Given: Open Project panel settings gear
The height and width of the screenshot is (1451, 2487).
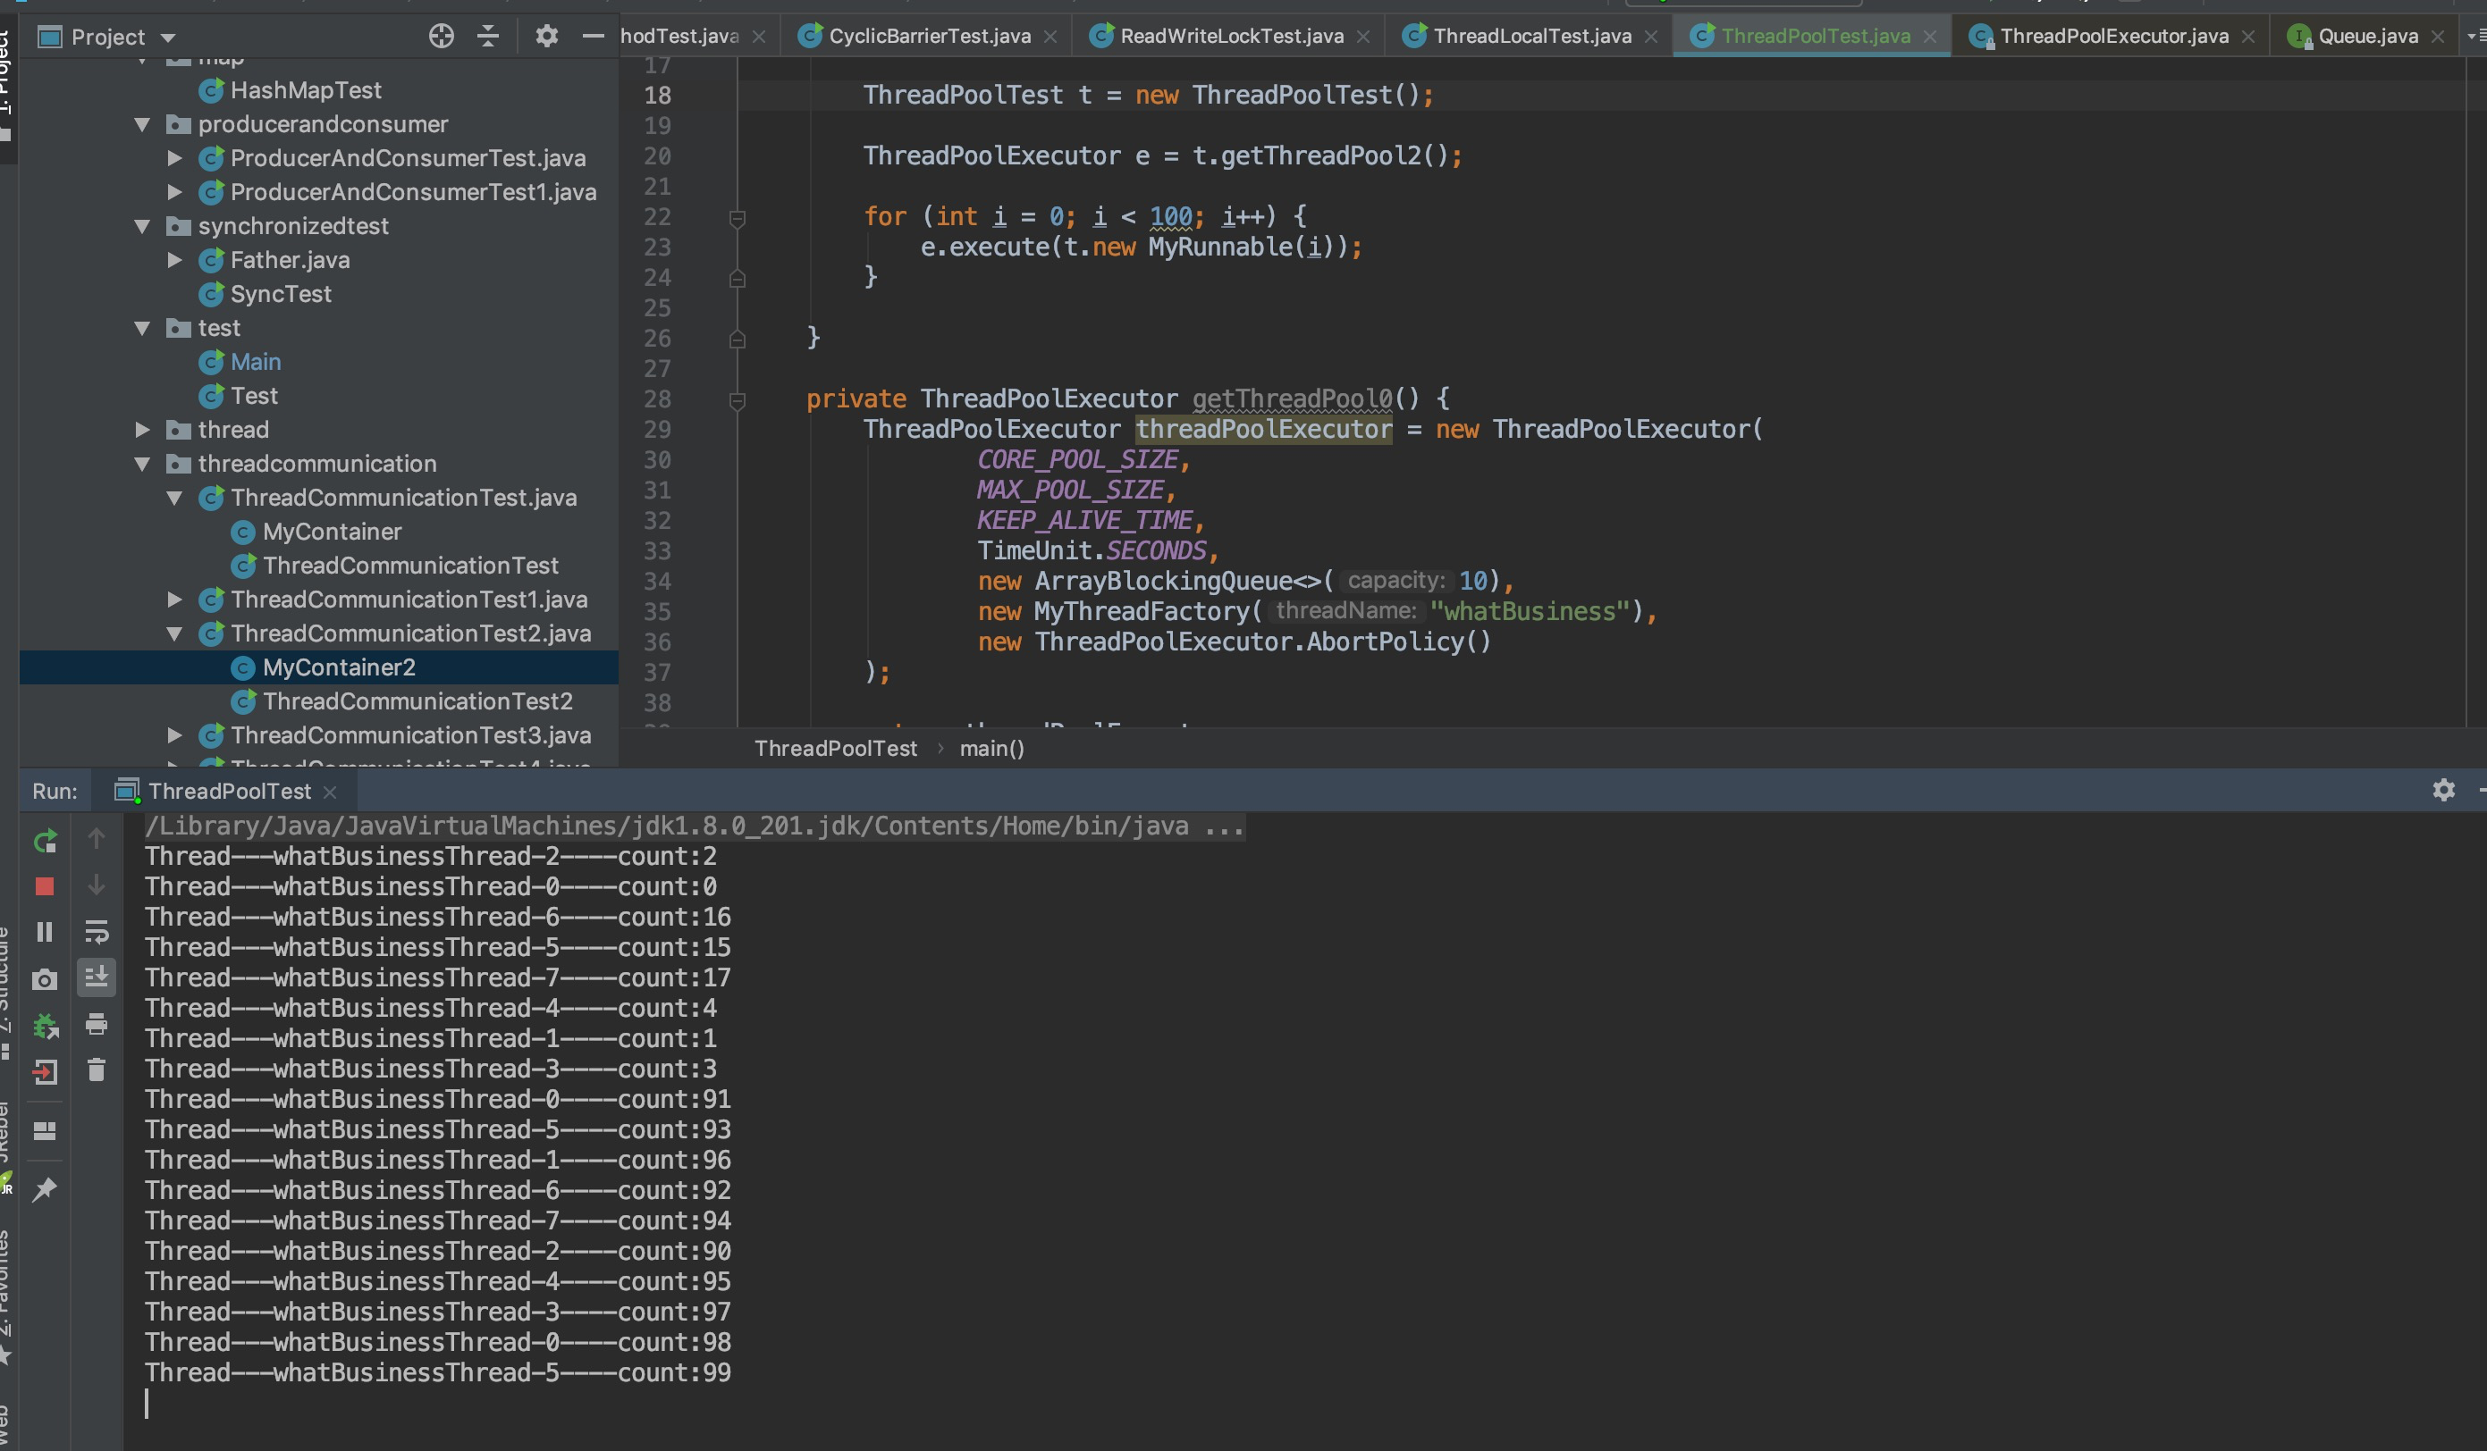Looking at the screenshot, I should click(x=547, y=37).
